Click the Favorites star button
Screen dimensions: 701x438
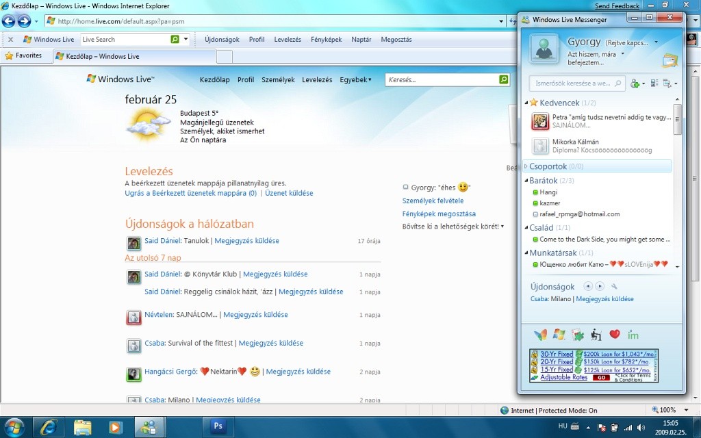(x=23, y=55)
